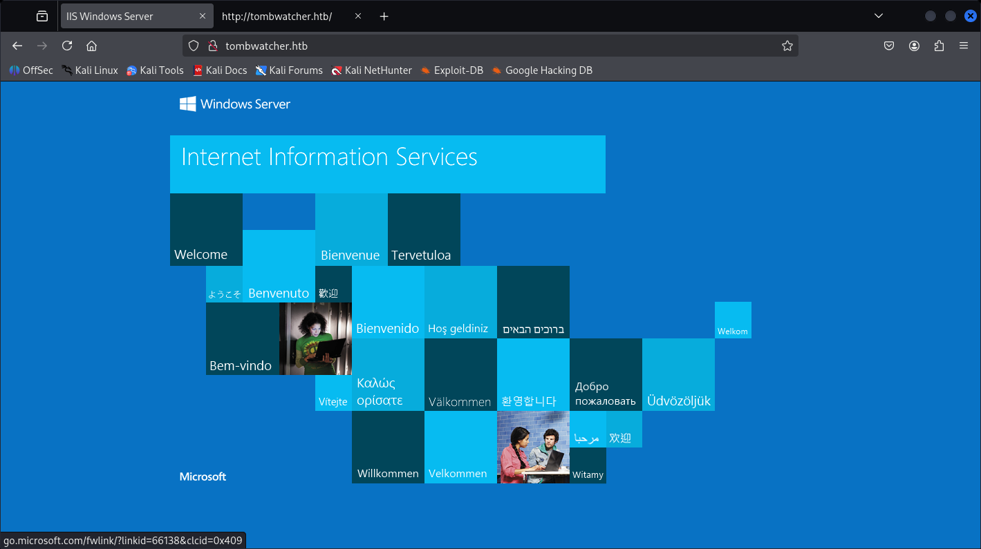Click the 歡迎 tile
The width and height of the screenshot is (981, 549).
(333, 284)
